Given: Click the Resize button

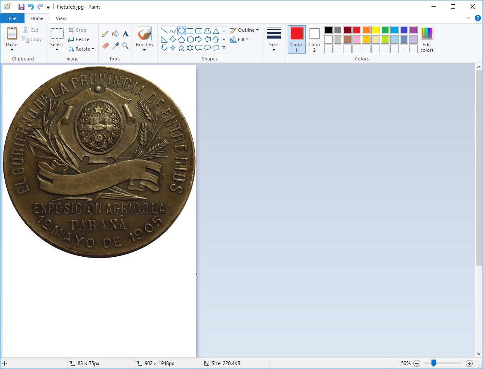Looking at the screenshot, I should 79,39.
